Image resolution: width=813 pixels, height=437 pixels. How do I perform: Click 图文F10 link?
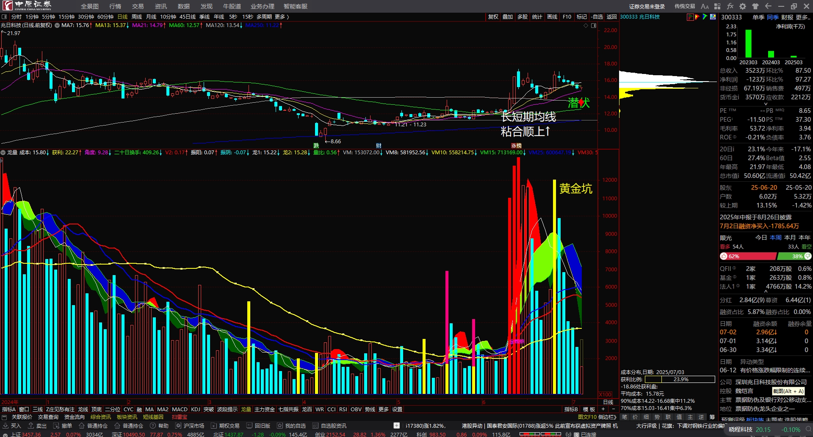587,417
